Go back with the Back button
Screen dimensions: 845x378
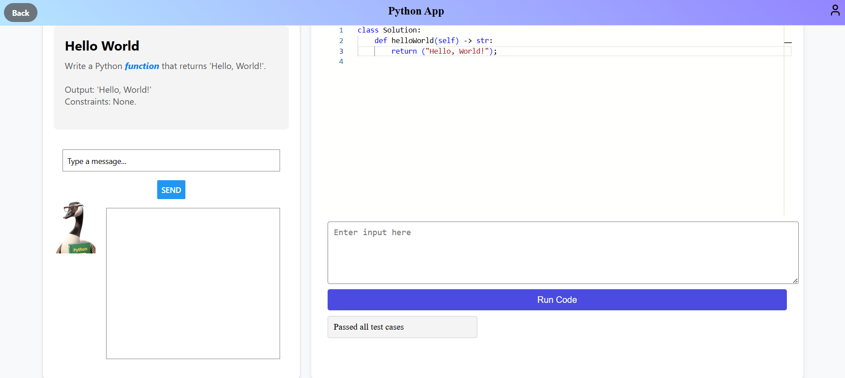click(21, 13)
